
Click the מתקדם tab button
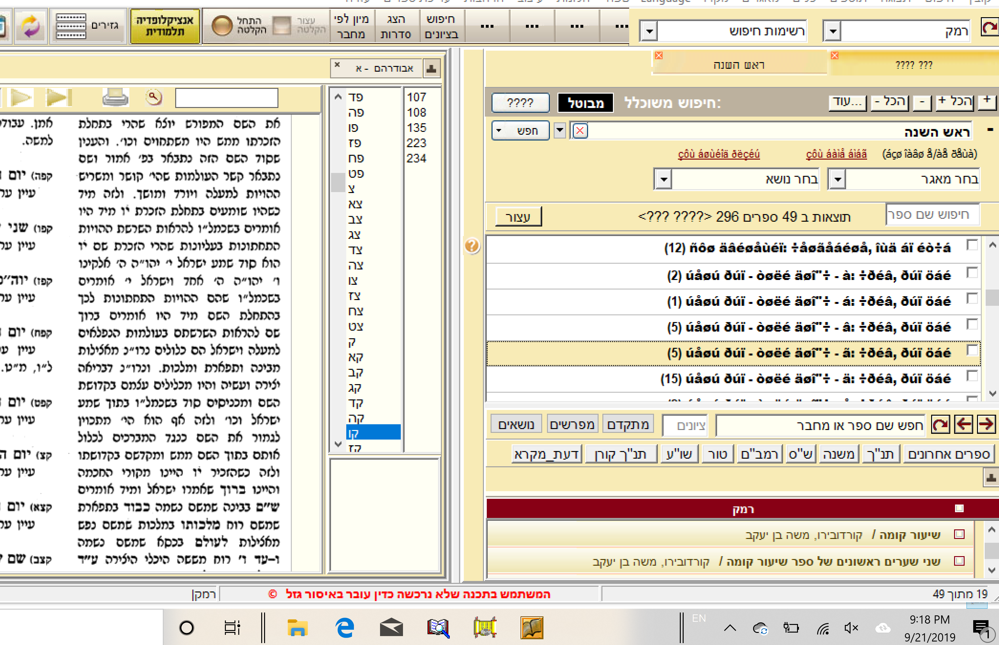pos(628,425)
